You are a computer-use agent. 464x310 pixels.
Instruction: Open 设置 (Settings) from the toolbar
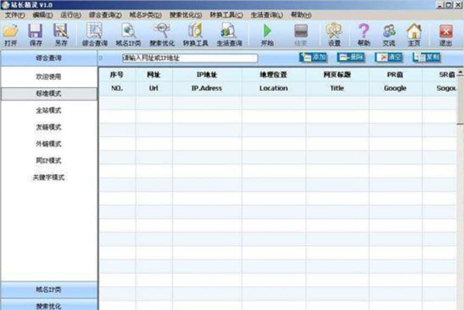click(x=334, y=35)
